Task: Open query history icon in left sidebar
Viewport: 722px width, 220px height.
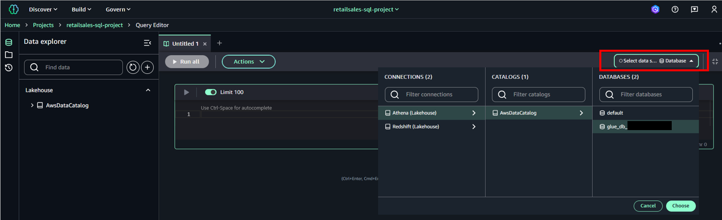Action: 9,67
